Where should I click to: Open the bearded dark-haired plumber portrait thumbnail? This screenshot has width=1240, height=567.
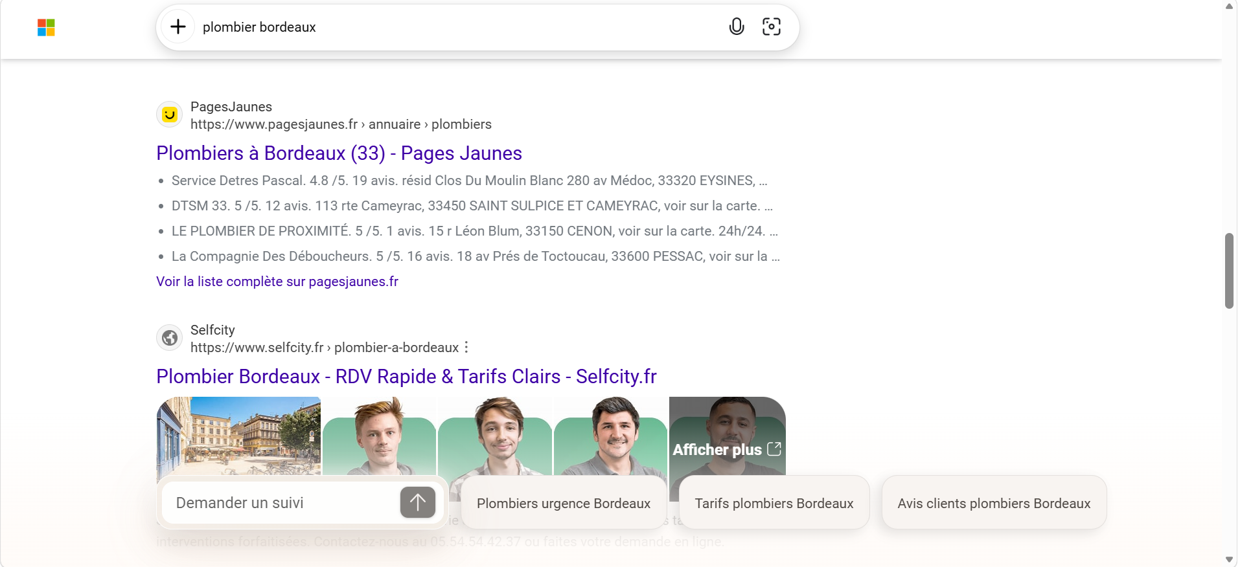[611, 437]
